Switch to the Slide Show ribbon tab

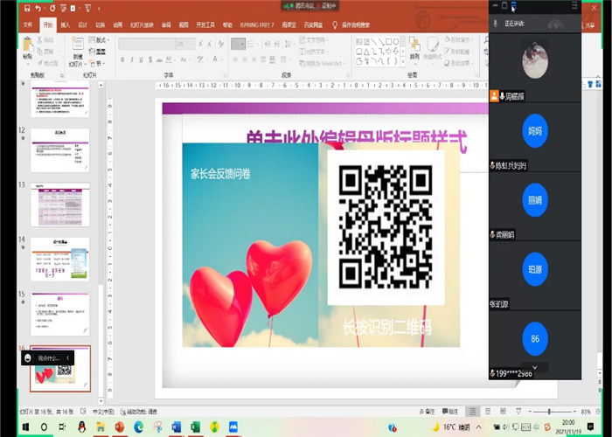[x=142, y=25]
